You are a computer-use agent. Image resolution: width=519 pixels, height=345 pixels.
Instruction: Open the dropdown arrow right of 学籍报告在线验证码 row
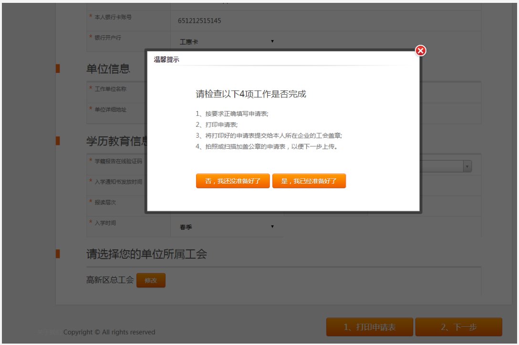coord(467,166)
